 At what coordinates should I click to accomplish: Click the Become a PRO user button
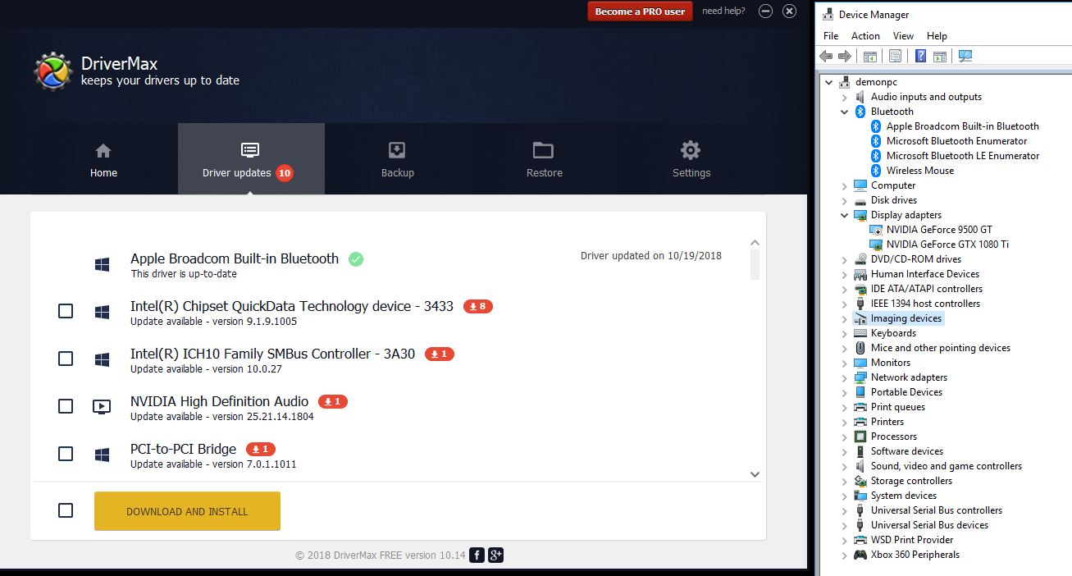click(x=640, y=11)
